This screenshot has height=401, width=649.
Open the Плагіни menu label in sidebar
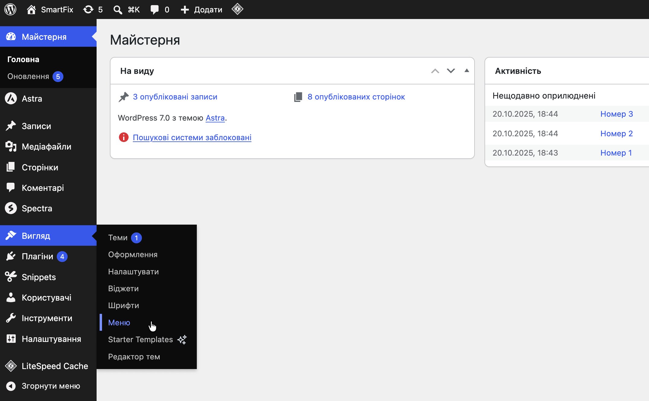click(x=37, y=256)
